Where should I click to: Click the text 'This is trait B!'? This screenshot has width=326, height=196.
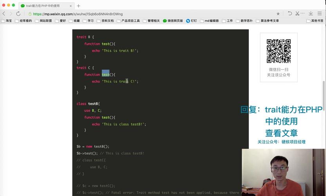(120, 51)
